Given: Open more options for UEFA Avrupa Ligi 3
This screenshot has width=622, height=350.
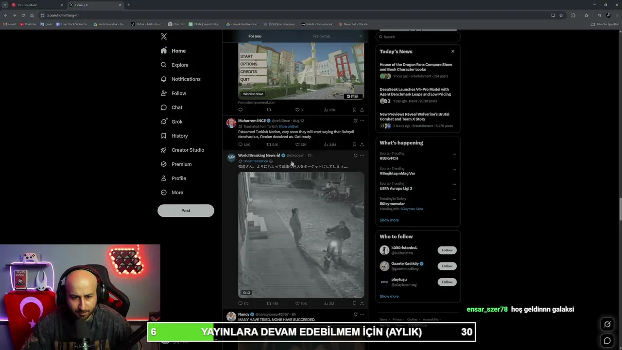Looking at the screenshot, I should pos(454,184).
